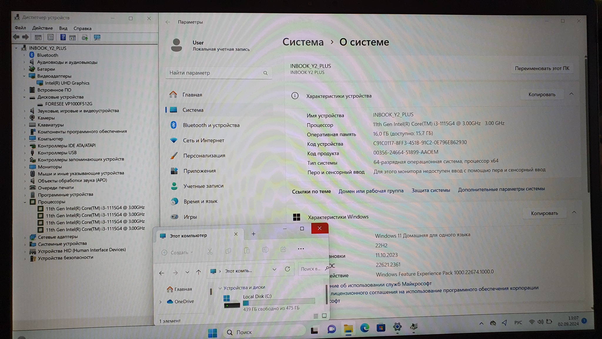Expand the Bluetooth node in device tree
Image resolution: width=602 pixels, height=339 pixels.
24,55
